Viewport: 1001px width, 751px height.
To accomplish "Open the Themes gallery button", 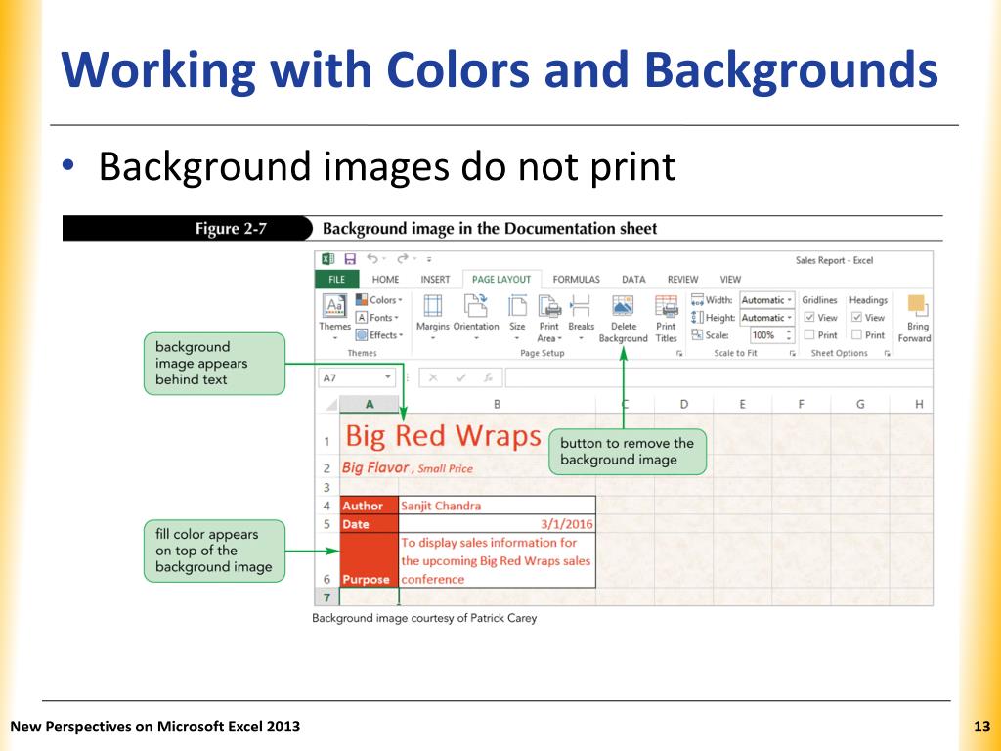I will [335, 316].
